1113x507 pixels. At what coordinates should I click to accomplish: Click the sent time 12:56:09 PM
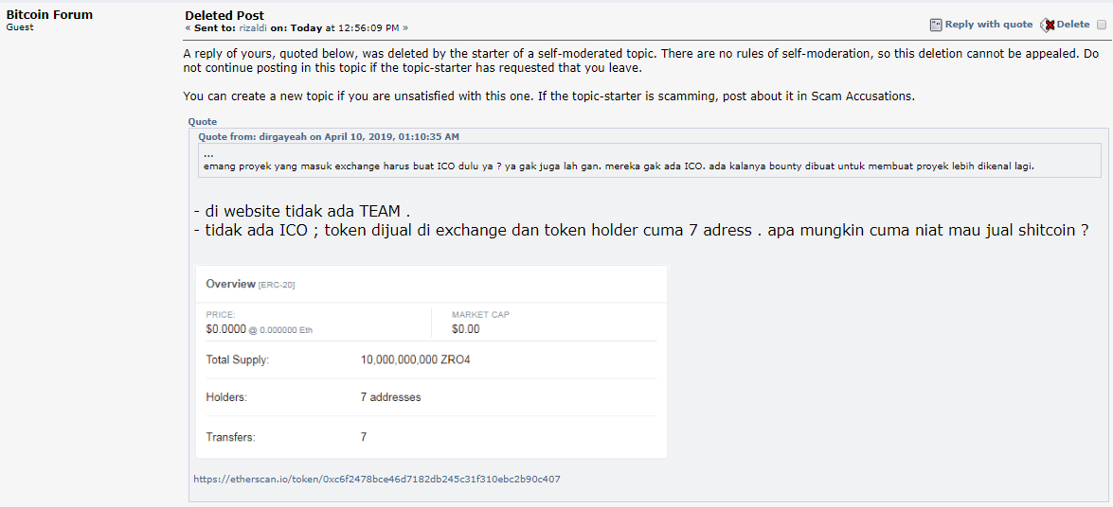tap(368, 28)
